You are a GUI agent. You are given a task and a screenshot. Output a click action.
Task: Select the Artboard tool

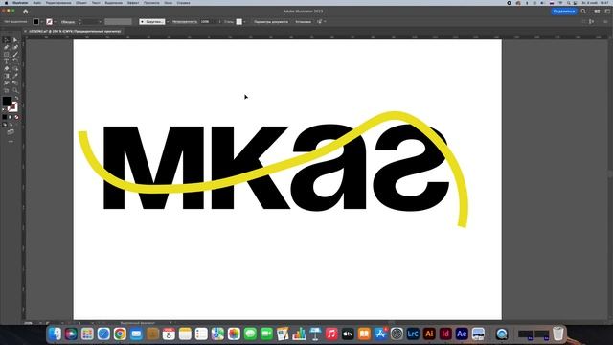click(6, 90)
